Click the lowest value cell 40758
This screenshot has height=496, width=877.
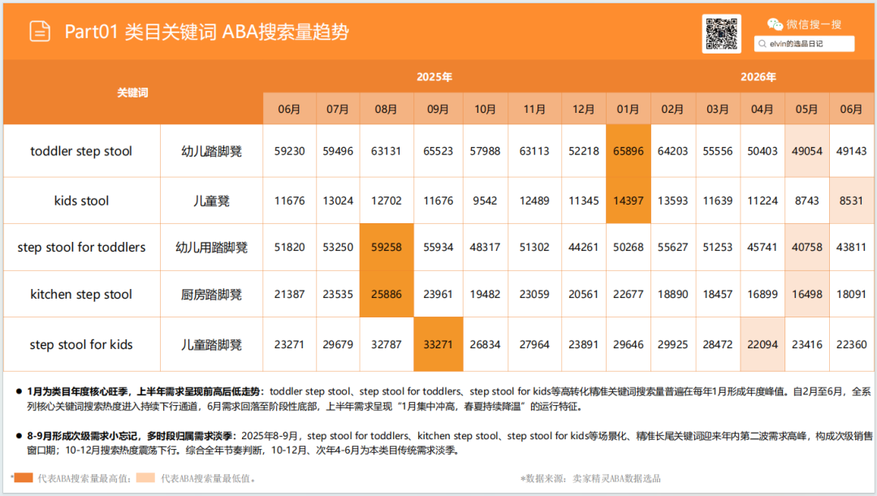(806, 247)
